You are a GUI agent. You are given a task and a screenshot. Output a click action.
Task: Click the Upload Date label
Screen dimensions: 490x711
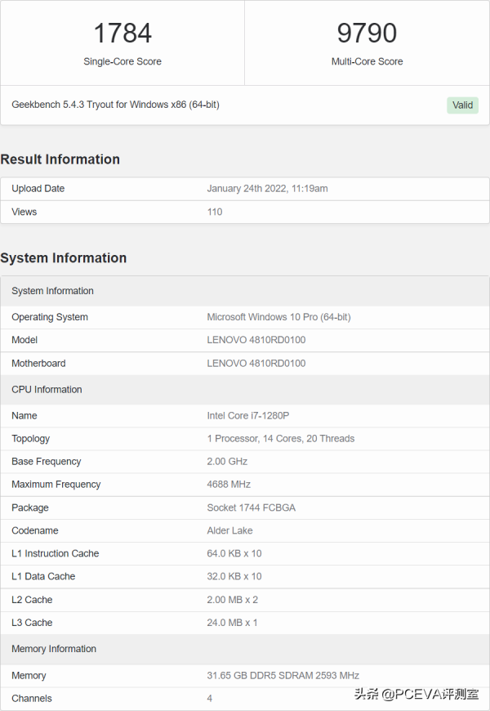[x=38, y=189]
